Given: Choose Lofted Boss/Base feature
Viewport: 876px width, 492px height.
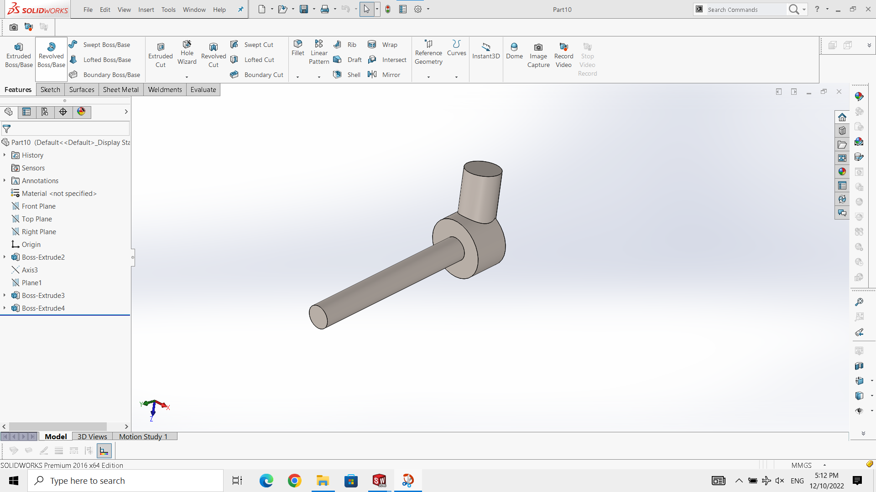Looking at the screenshot, I should click(100, 60).
